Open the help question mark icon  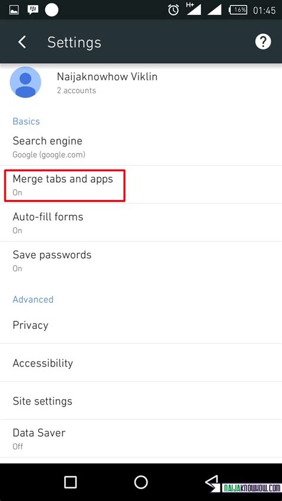click(263, 42)
